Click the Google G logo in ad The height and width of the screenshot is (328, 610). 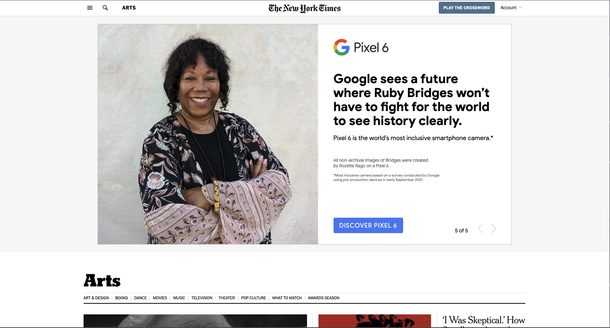342,47
